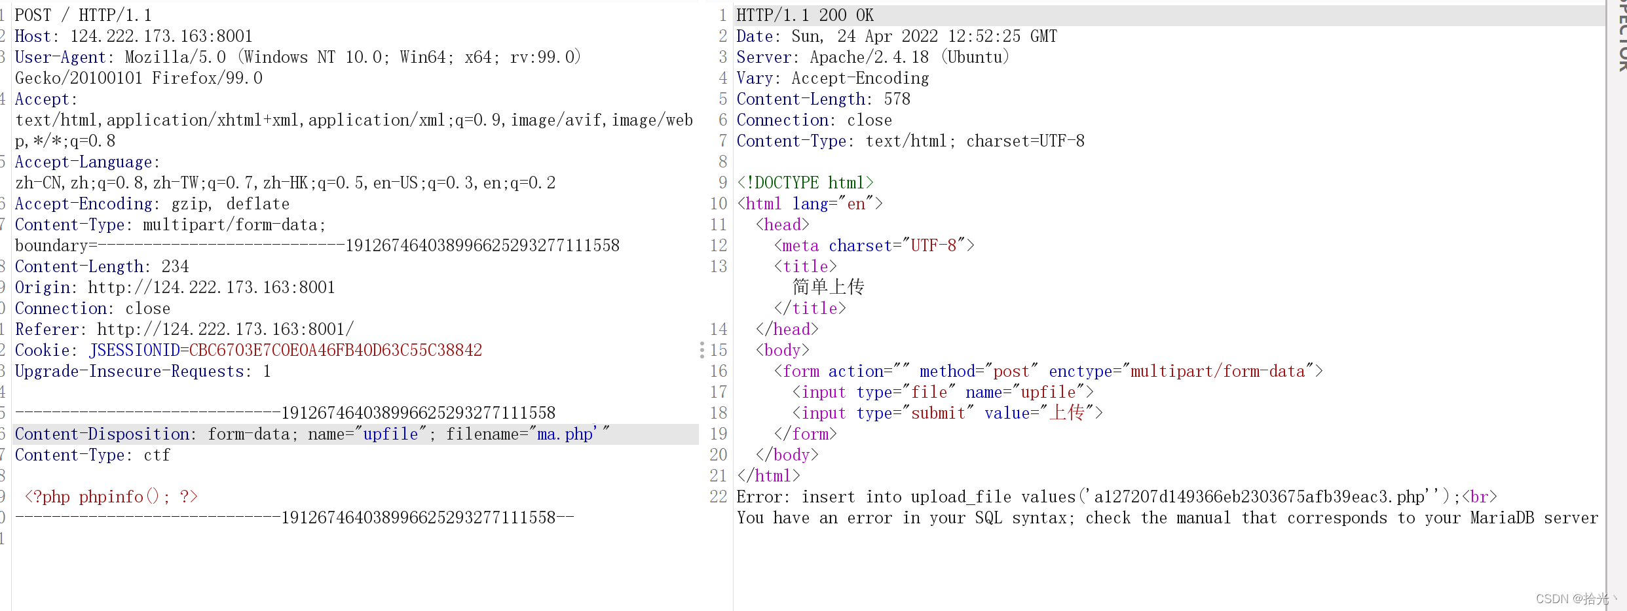Click the opening <body> tag
This screenshot has height=611, width=1627.
point(782,350)
